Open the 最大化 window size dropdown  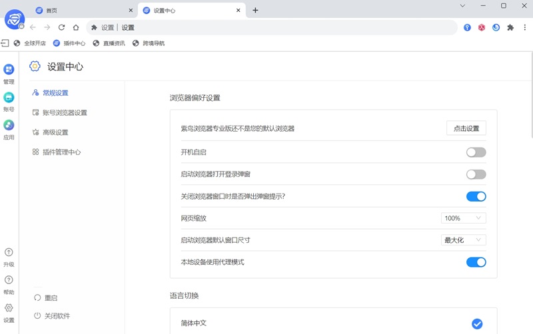tap(463, 240)
